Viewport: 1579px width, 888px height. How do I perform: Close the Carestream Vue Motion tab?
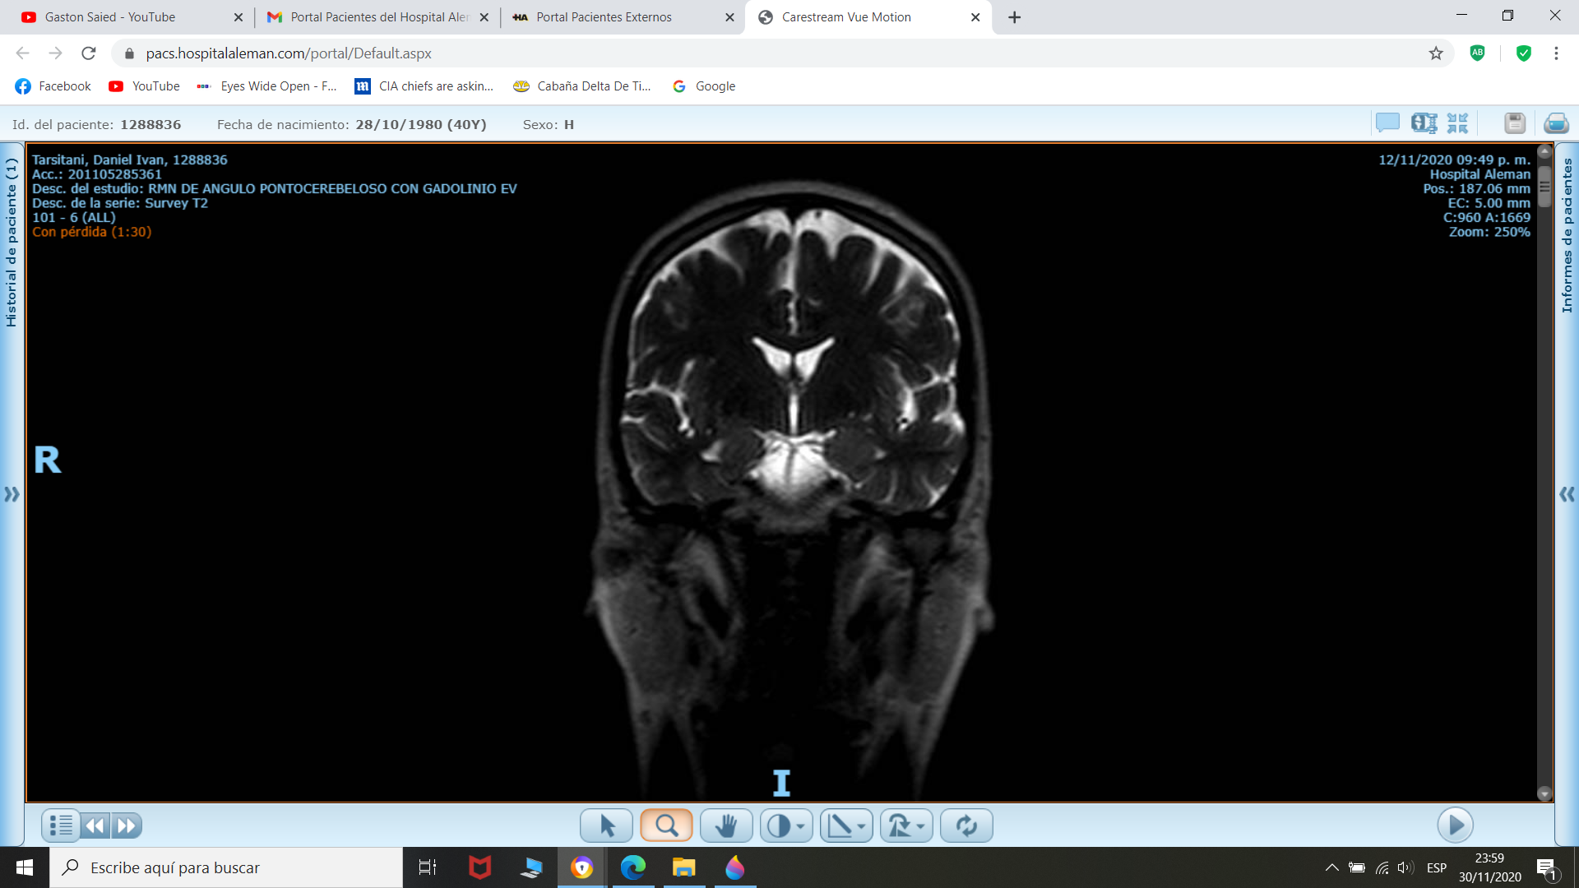[x=975, y=17]
